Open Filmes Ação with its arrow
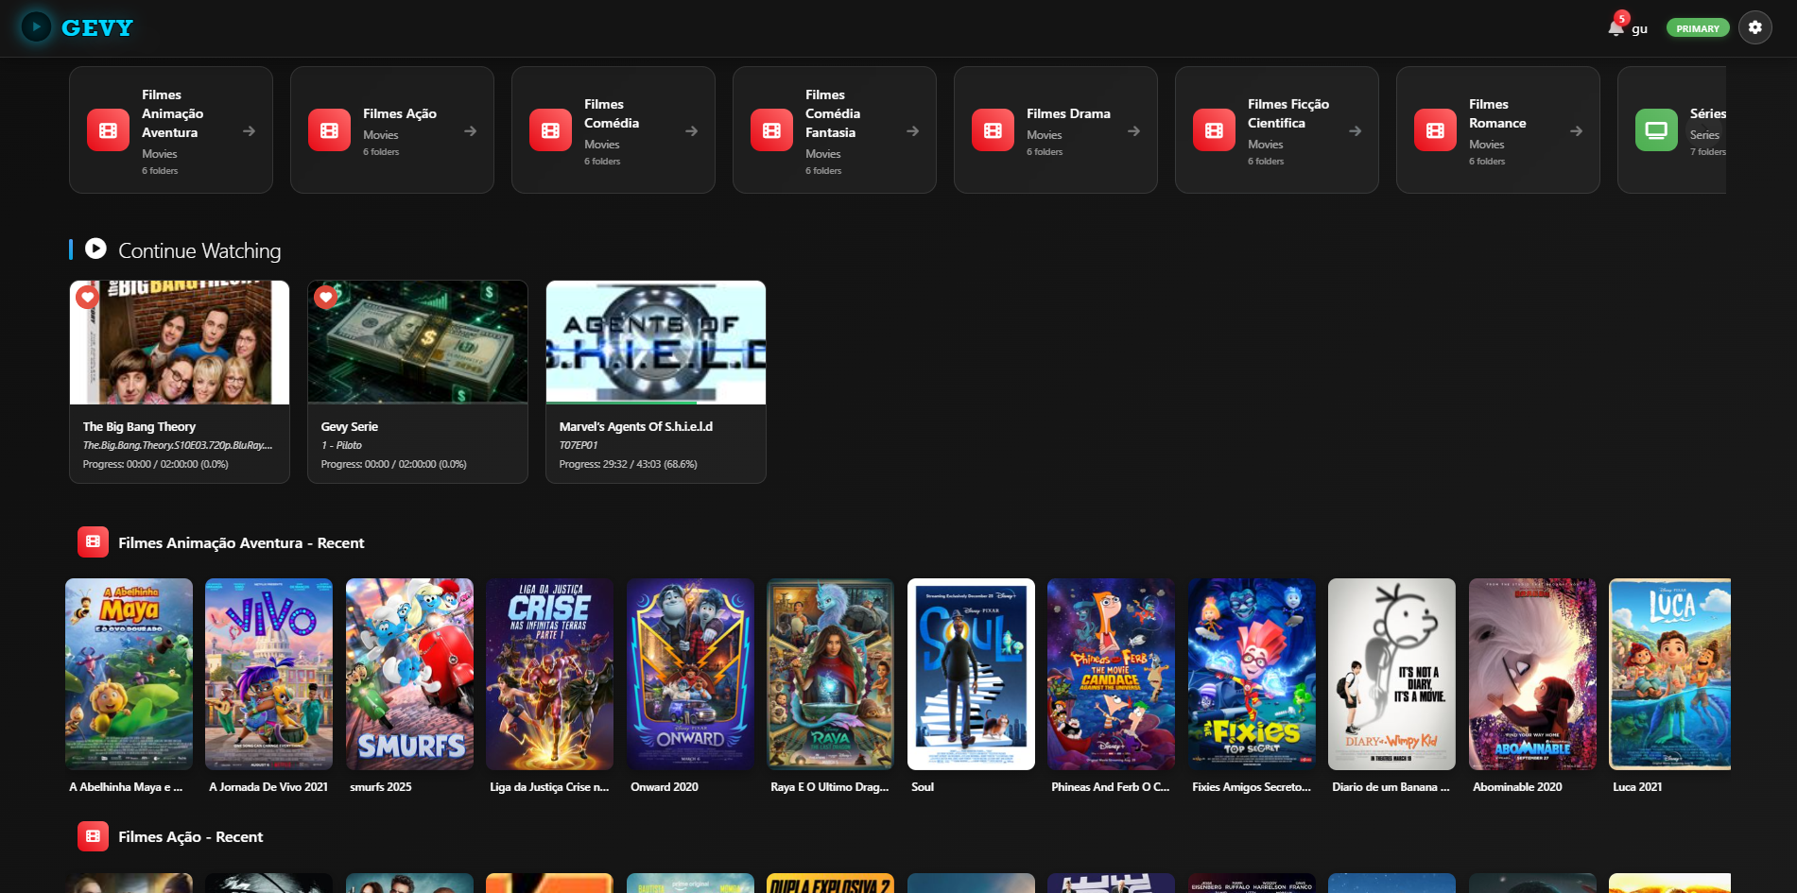The height and width of the screenshot is (893, 1797). coord(470,131)
